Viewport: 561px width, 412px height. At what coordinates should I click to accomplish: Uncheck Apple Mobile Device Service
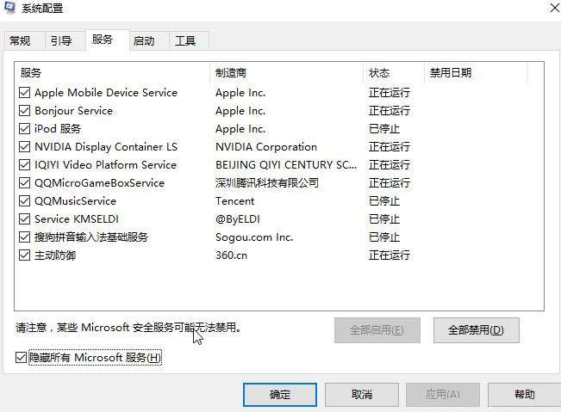tap(24, 93)
